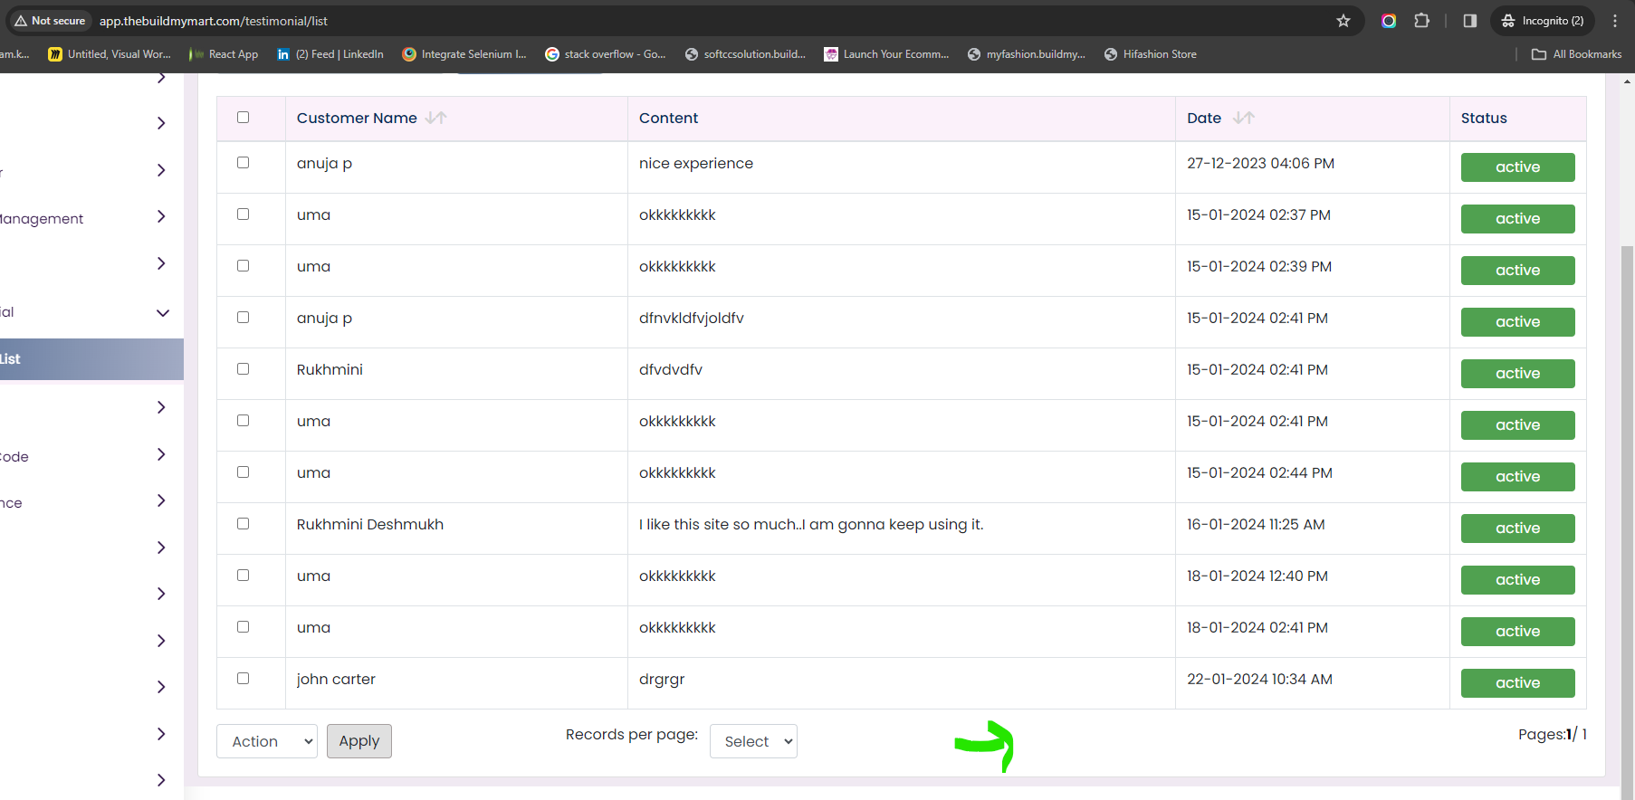Screen dimensions: 1635x800
Task: Expand the sidebar item ending in 'anagement'
Action: (x=161, y=217)
